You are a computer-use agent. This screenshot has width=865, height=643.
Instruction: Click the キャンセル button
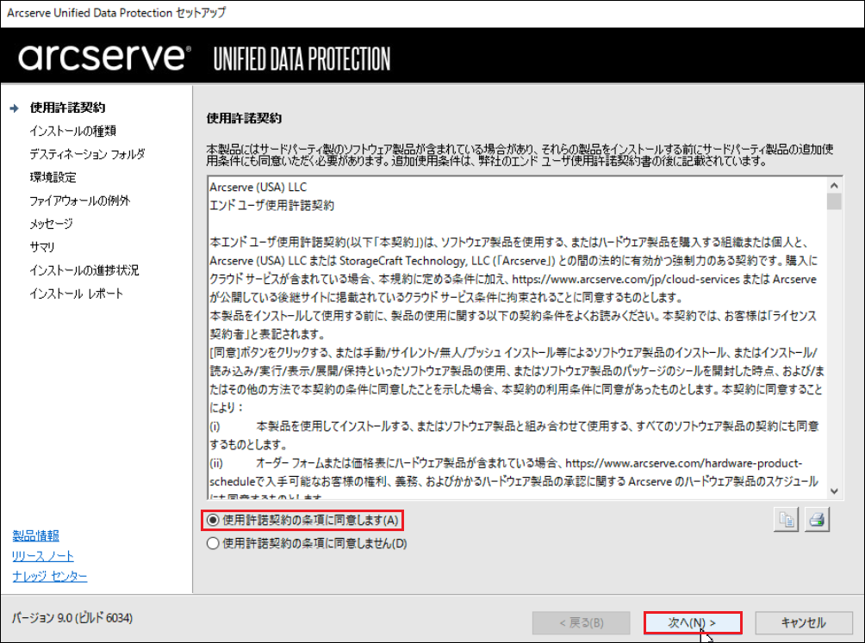click(804, 622)
